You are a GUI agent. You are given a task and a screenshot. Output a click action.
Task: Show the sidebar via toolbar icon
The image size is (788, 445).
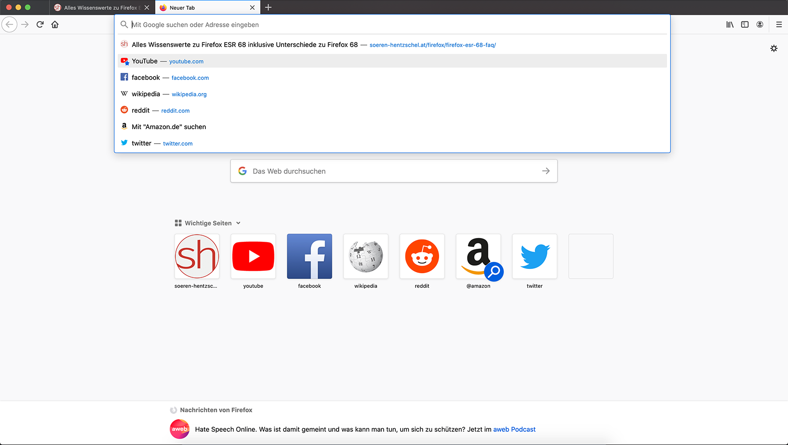(x=745, y=24)
